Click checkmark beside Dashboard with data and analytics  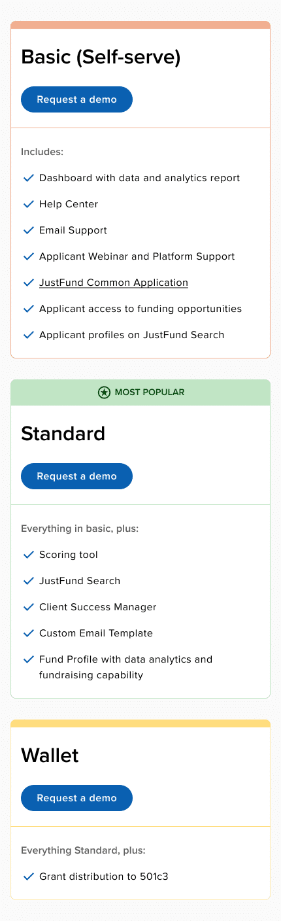pyautogui.click(x=28, y=178)
